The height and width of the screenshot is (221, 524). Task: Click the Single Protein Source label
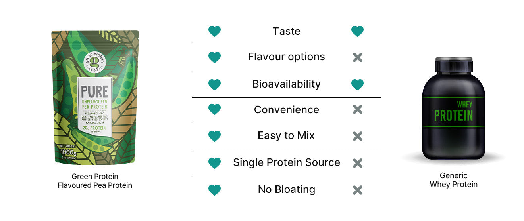tap(286, 162)
